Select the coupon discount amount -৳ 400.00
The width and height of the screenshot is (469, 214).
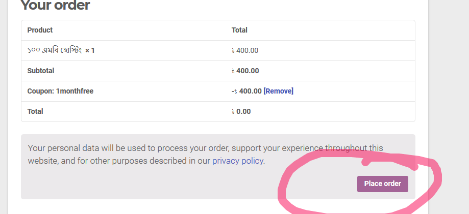coord(246,91)
